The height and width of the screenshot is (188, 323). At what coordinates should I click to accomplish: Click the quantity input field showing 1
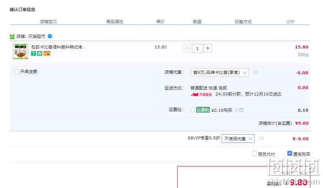[x=197, y=49]
